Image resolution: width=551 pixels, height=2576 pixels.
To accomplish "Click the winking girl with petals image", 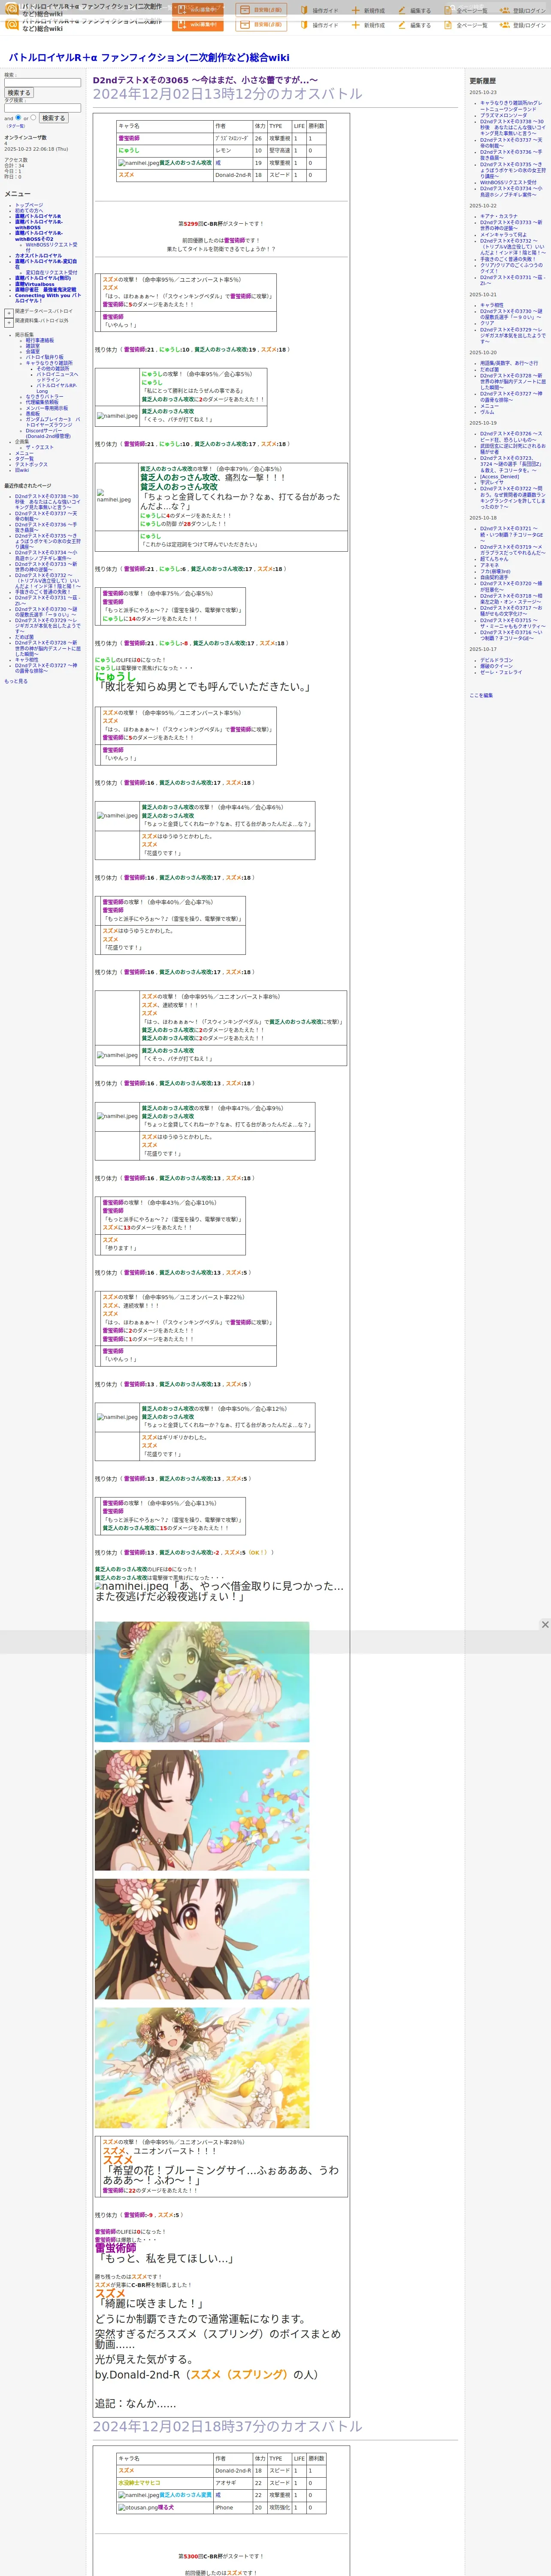I will pos(202,1810).
